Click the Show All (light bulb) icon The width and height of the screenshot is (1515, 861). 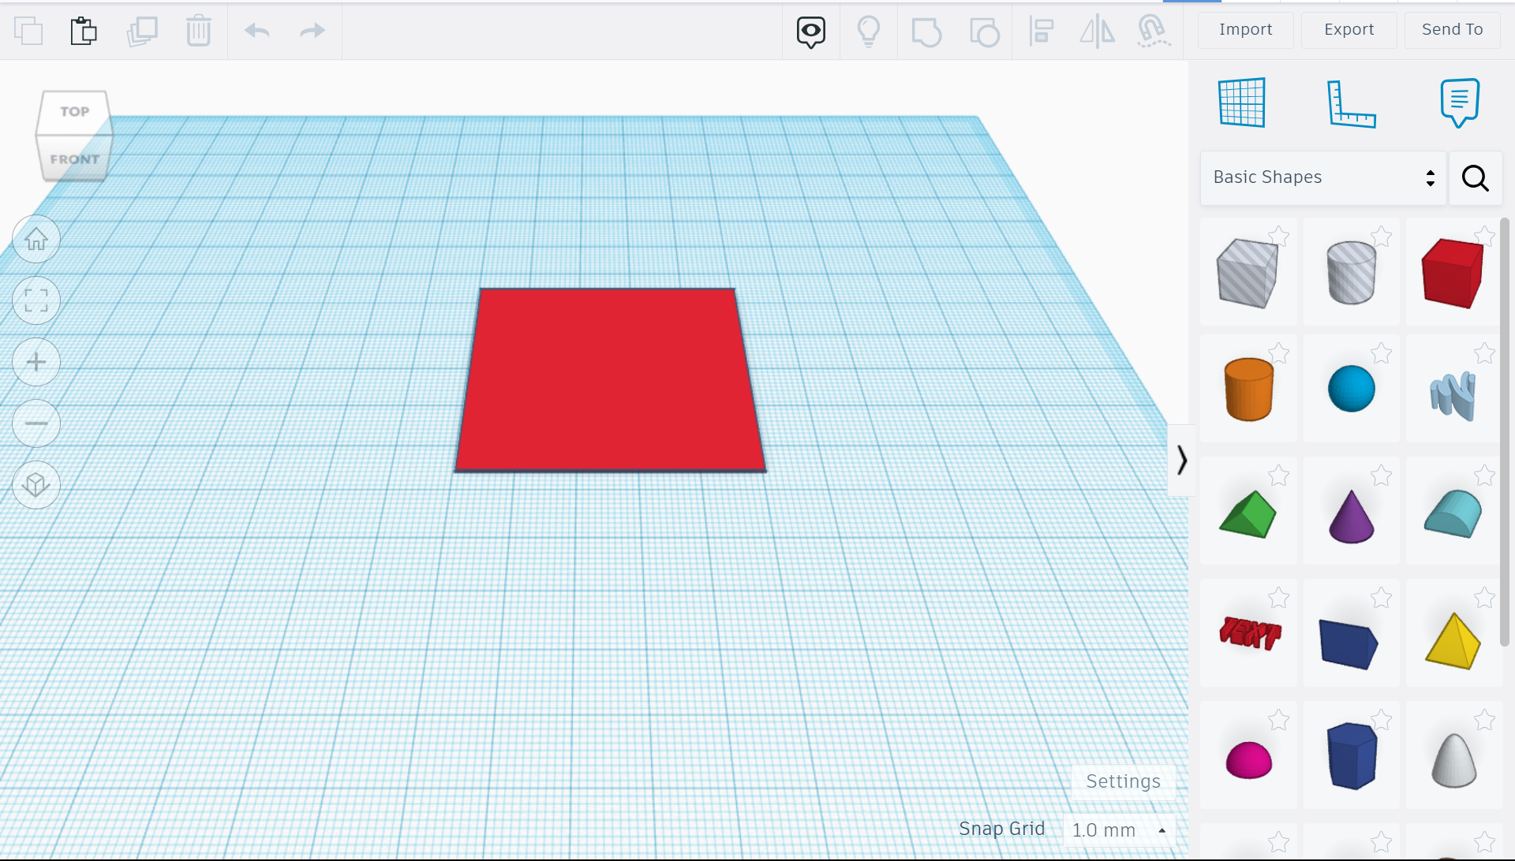click(x=869, y=32)
